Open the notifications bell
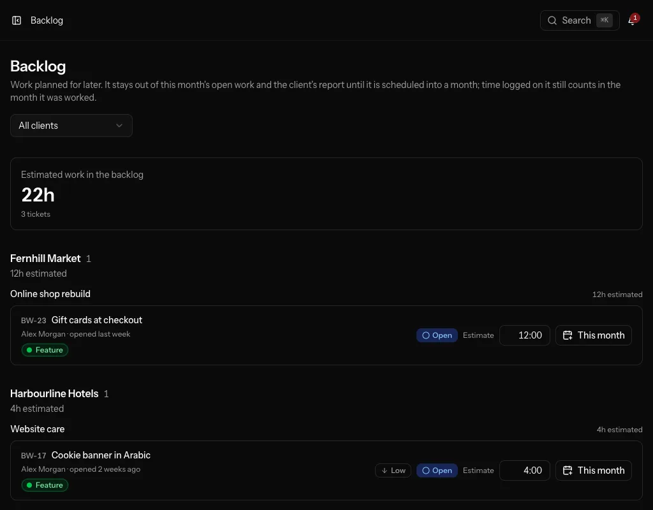This screenshot has width=653, height=510. 632,20
